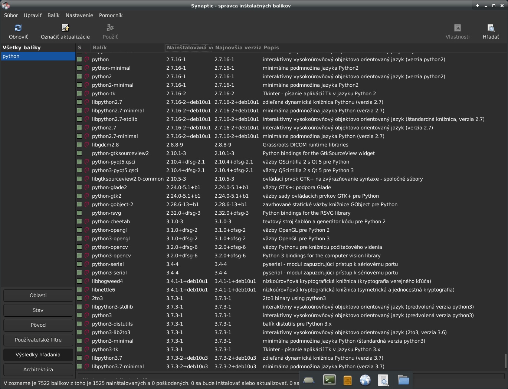Select the libgtksourceview2.0-common package name

128,179
